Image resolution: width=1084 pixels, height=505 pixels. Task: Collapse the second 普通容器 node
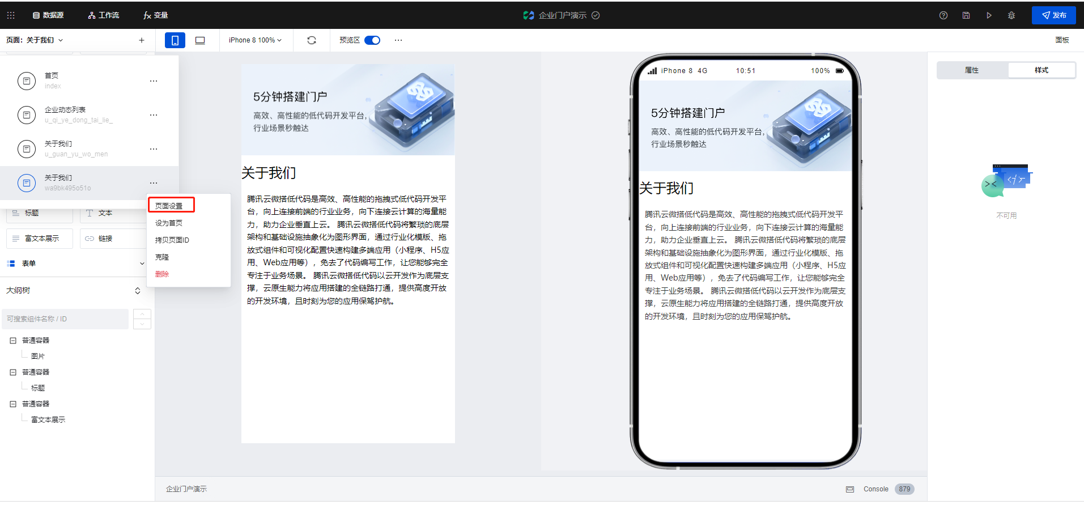13,372
